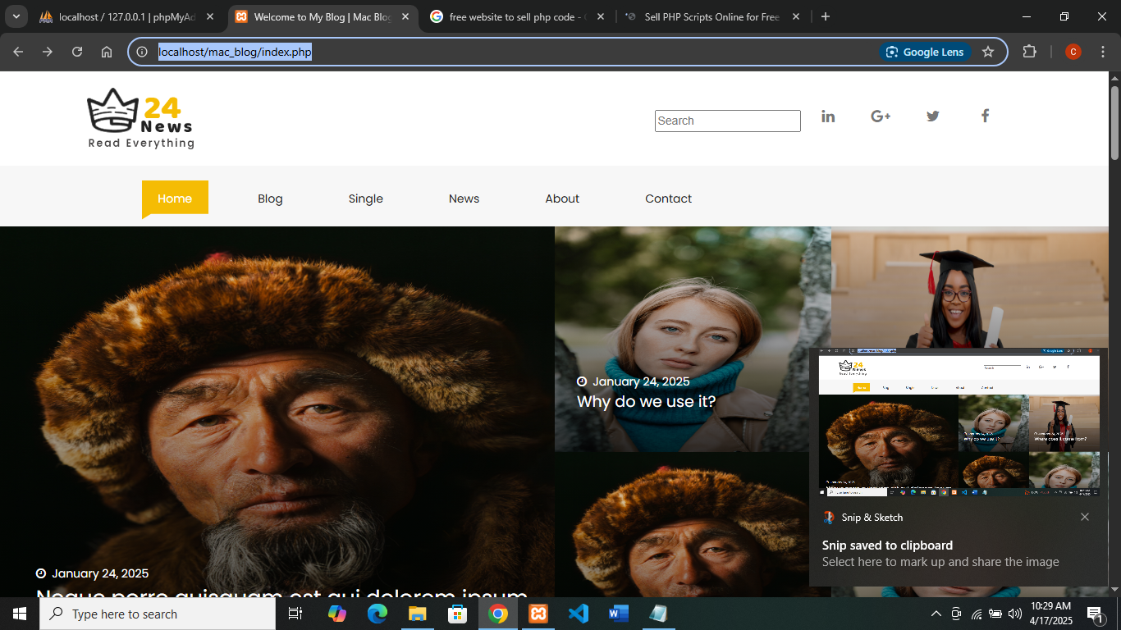Screen dimensions: 1121x630
Task: Open the Facebook icon in the header
Action: [x=986, y=116]
